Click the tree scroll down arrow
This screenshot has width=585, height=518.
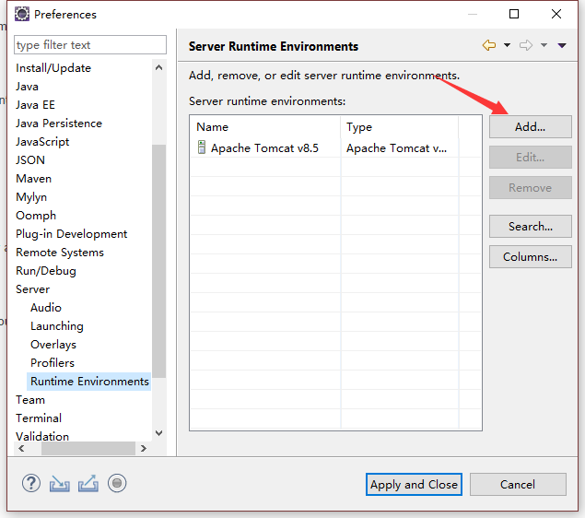tap(159, 433)
